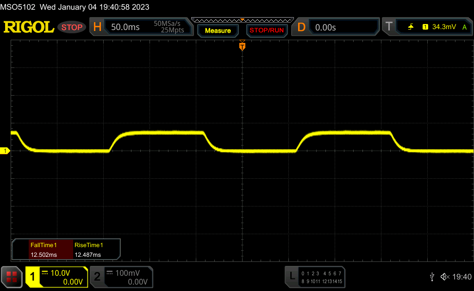474x291 pixels.
Task: Toggle the channel 2 button
Action: 97,277
